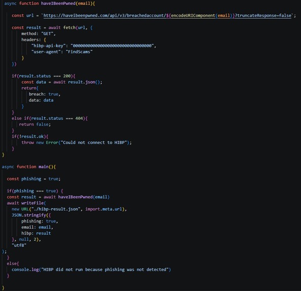
Task: Click the "user-agent" header name
Action: point(46,52)
